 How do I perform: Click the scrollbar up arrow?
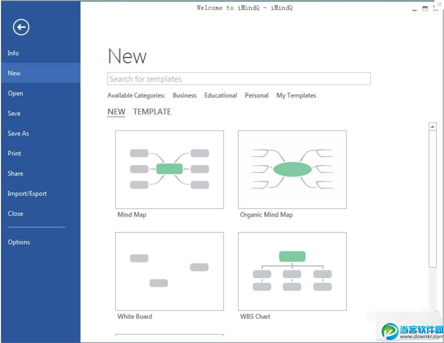[x=433, y=127]
